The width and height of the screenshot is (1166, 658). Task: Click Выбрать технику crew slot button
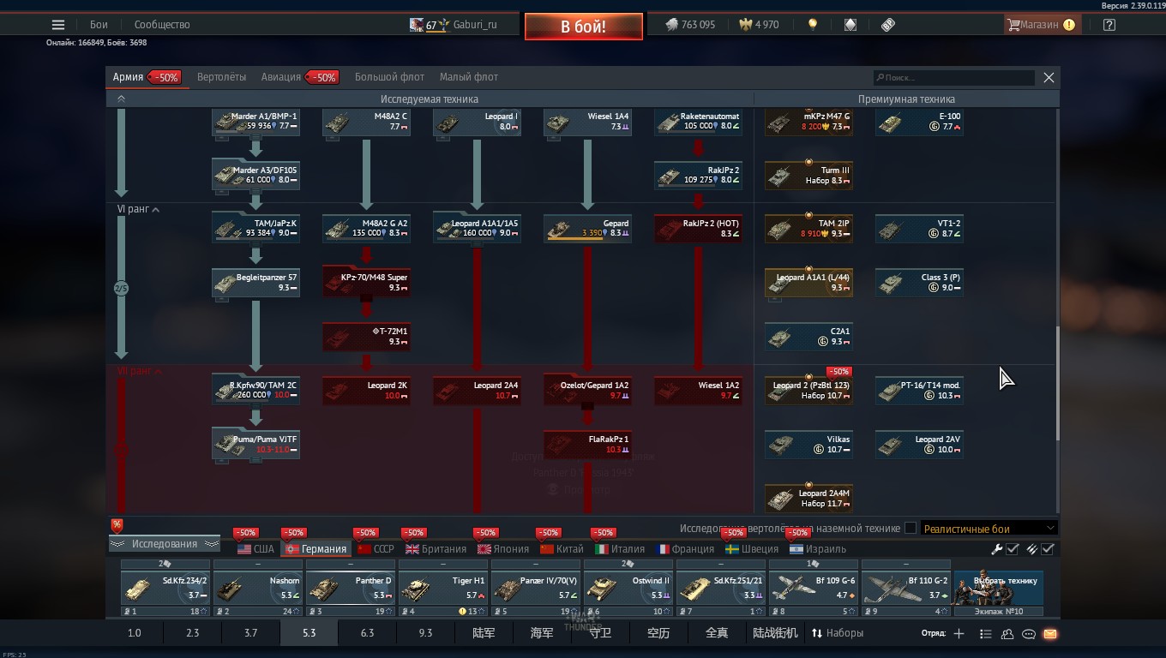pos(999,587)
